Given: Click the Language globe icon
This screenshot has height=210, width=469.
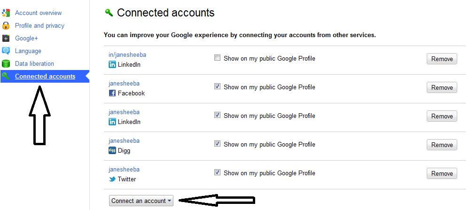Looking at the screenshot, I should point(6,51).
